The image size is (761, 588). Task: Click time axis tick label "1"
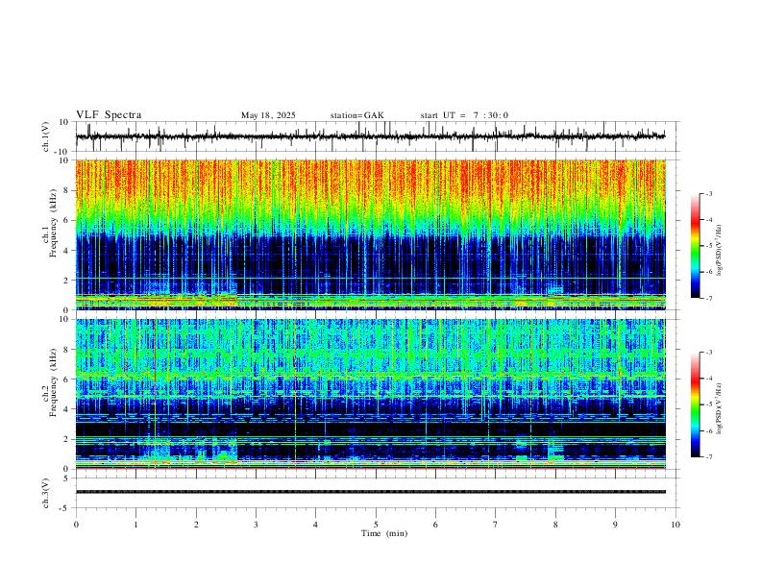(x=135, y=525)
